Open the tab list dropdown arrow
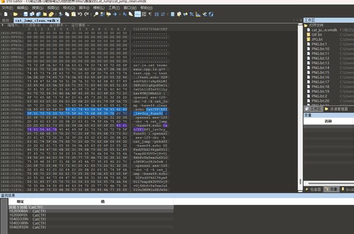This screenshot has height=234, width=354. pyautogui.click(x=301, y=20)
